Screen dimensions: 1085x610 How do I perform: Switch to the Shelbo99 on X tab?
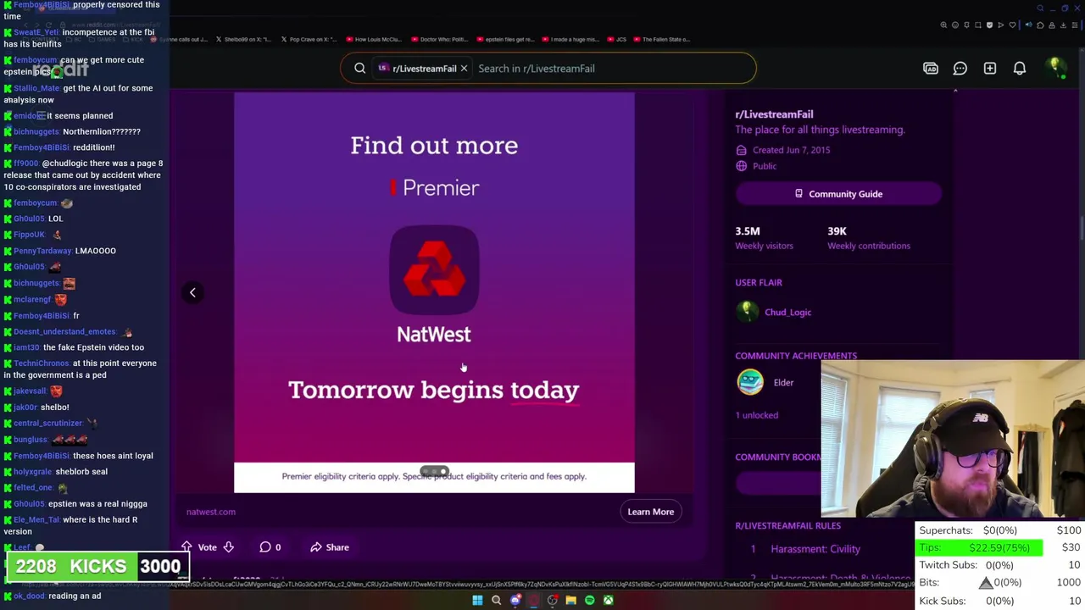click(243, 39)
